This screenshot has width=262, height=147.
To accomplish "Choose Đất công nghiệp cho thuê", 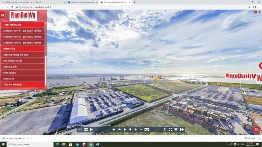I will click(x=23, y=55).
